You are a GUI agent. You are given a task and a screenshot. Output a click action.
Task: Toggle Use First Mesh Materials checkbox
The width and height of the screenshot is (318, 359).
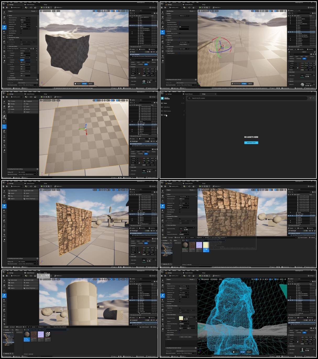(x=180, y=33)
